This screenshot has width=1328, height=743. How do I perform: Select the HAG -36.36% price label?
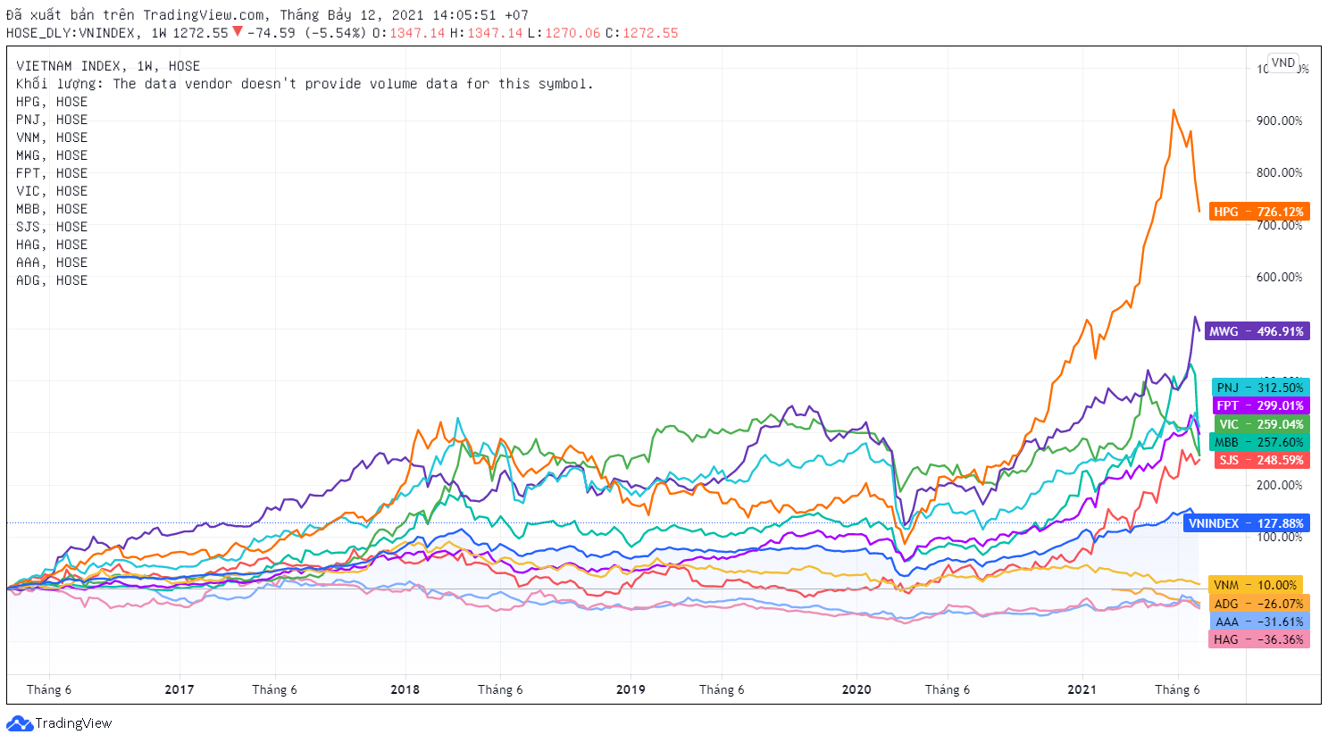click(x=1258, y=639)
